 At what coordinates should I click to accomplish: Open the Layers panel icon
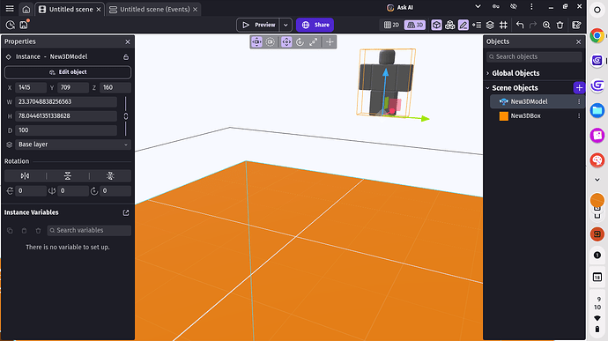490,25
